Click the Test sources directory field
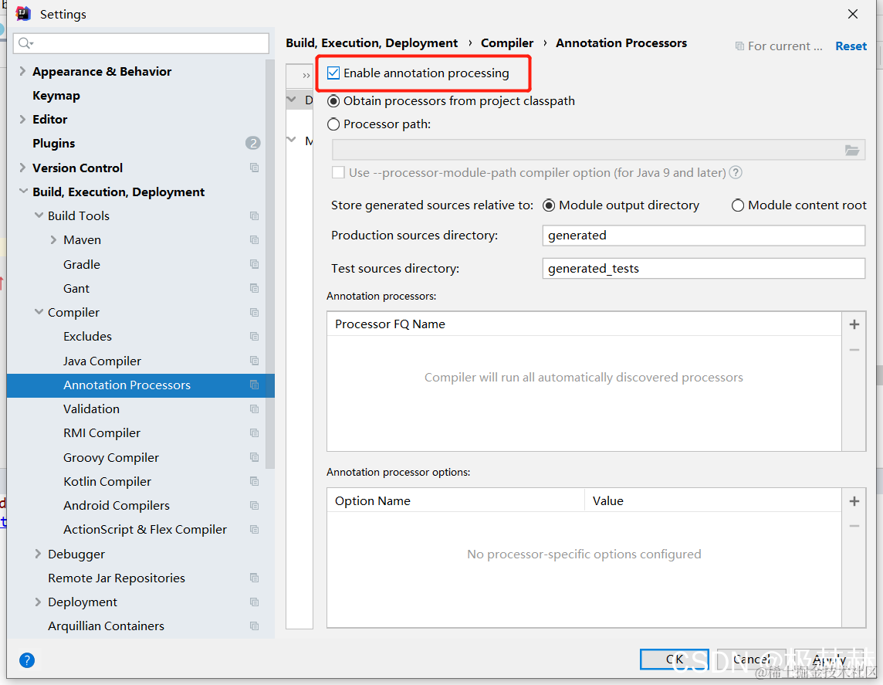The width and height of the screenshot is (883, 685). (703, 269)
